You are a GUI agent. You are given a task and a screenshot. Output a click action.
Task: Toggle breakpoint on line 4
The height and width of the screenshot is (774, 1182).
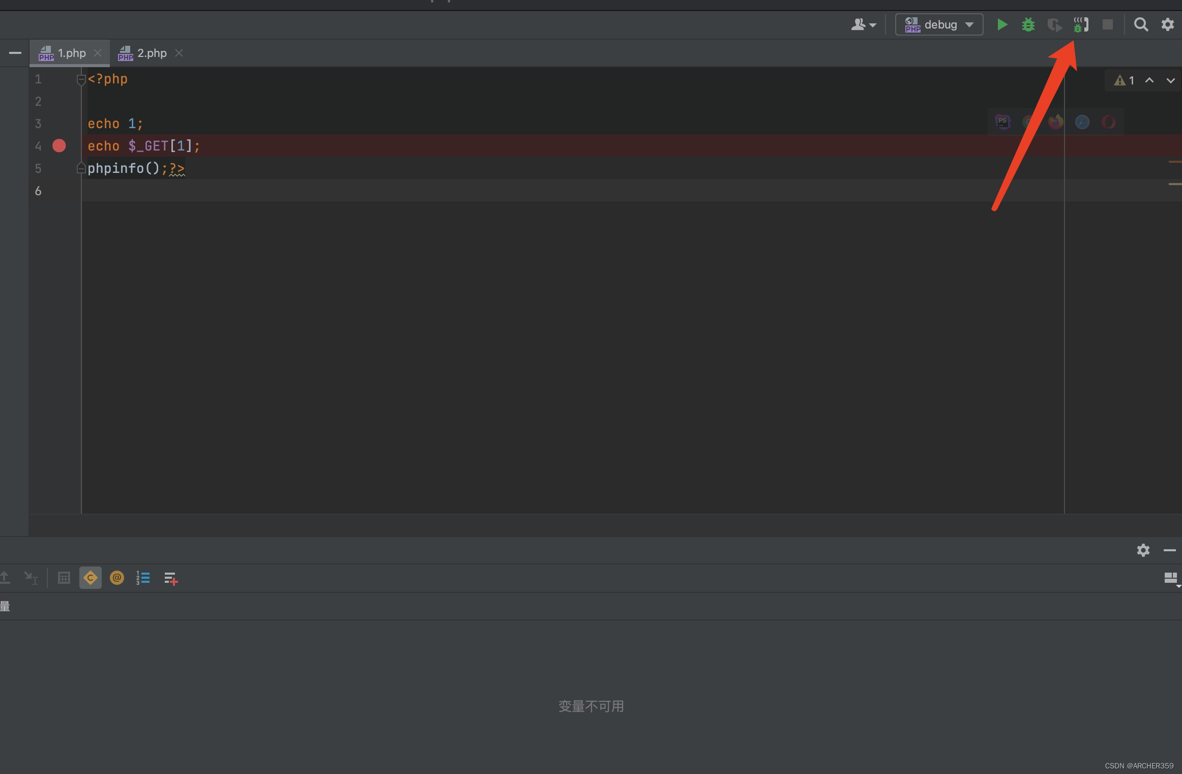[x=59, y=146]
